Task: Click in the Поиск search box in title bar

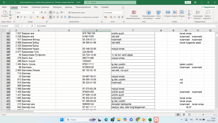Action: tap(110, 2)
